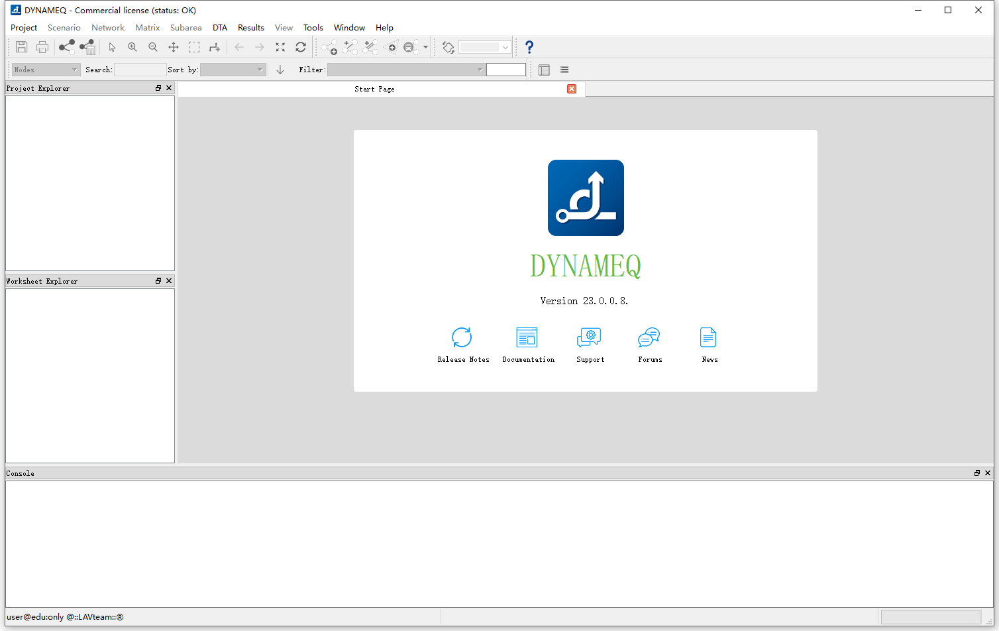999x631 pixels.
Task: Open the Scenario menu
Action: [x=64, y=27]
